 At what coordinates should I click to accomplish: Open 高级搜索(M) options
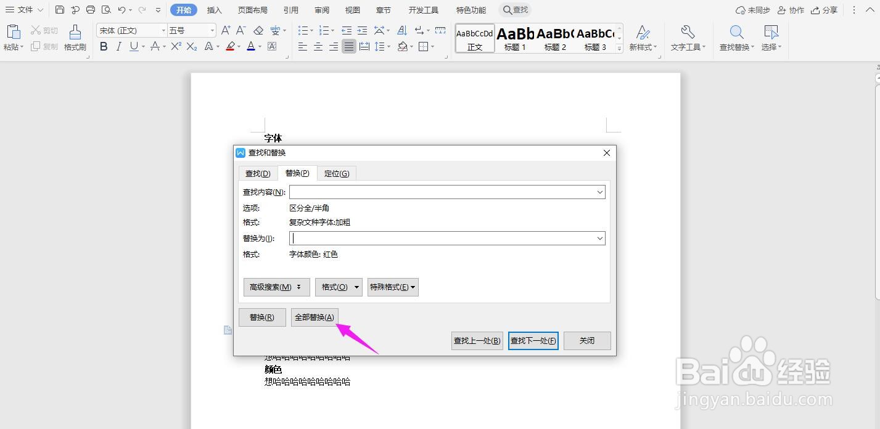(x=276, y=287)
